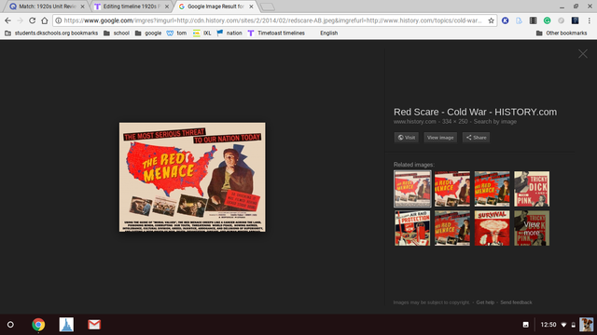
Task: Open the Red Scare - Cold War title link
Action: click(x=475, y=112)
